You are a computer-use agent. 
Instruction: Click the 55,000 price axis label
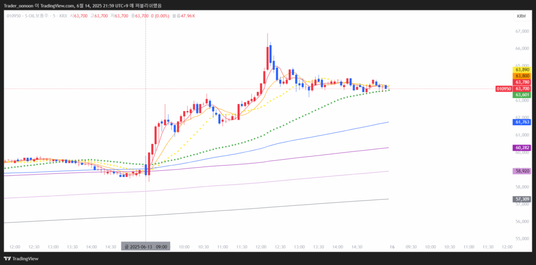522,239
